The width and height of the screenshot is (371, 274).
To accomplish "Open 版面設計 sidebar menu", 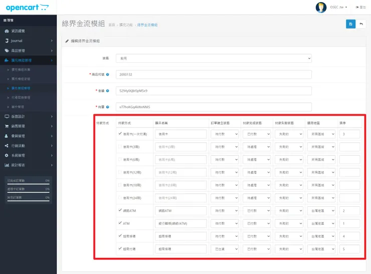I will (29, 116).
